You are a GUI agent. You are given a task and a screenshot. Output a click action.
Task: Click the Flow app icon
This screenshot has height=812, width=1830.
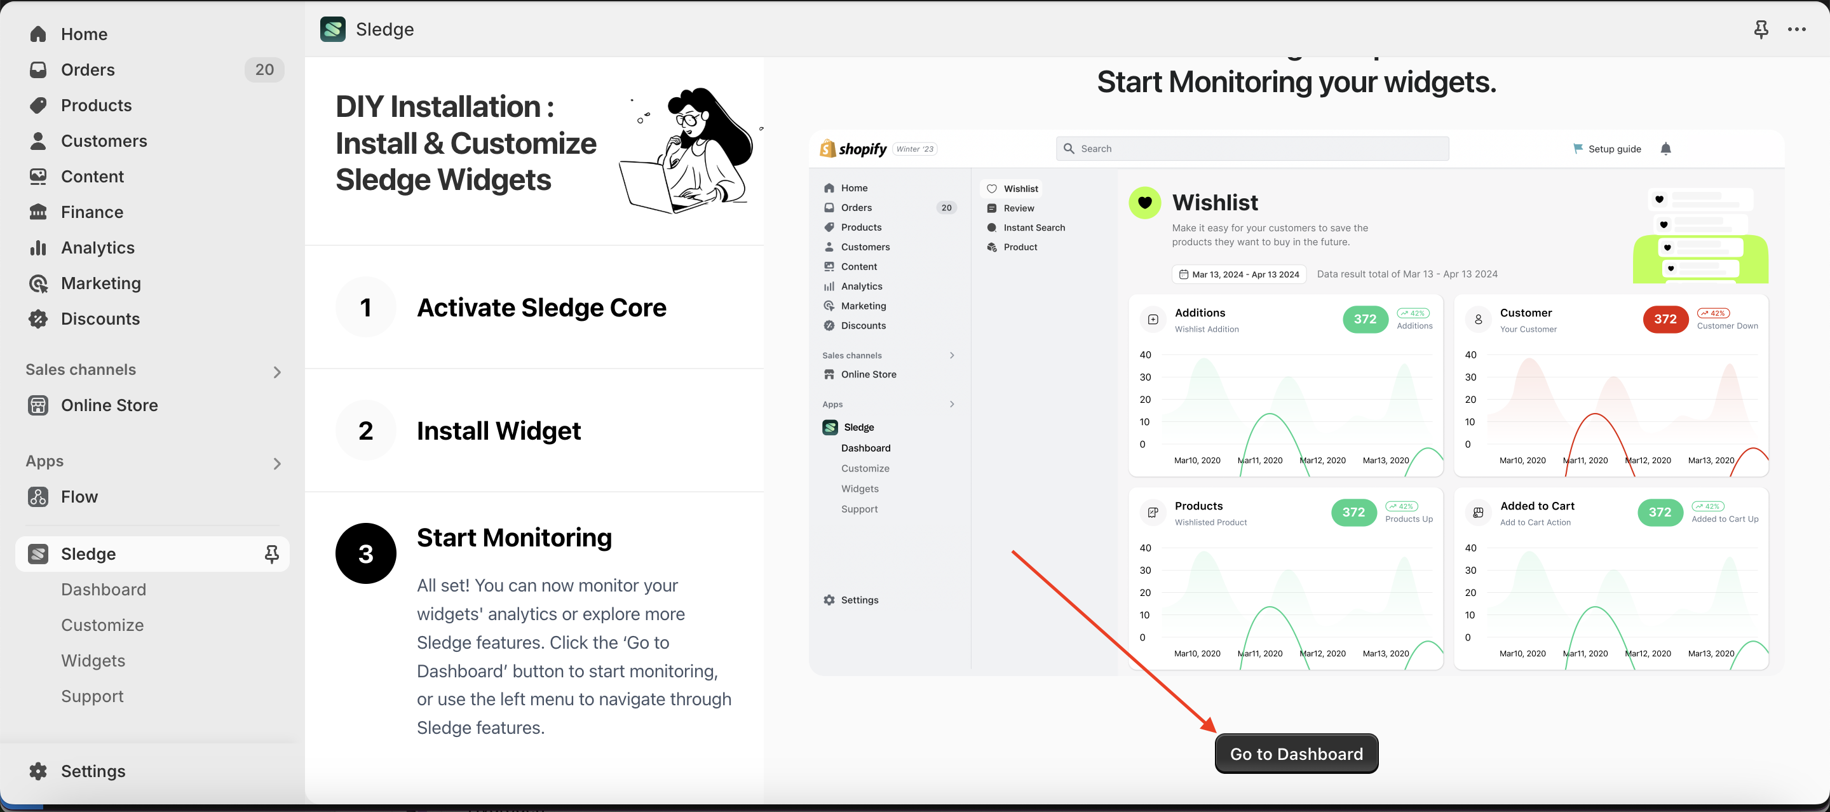[x=38, y=497]
